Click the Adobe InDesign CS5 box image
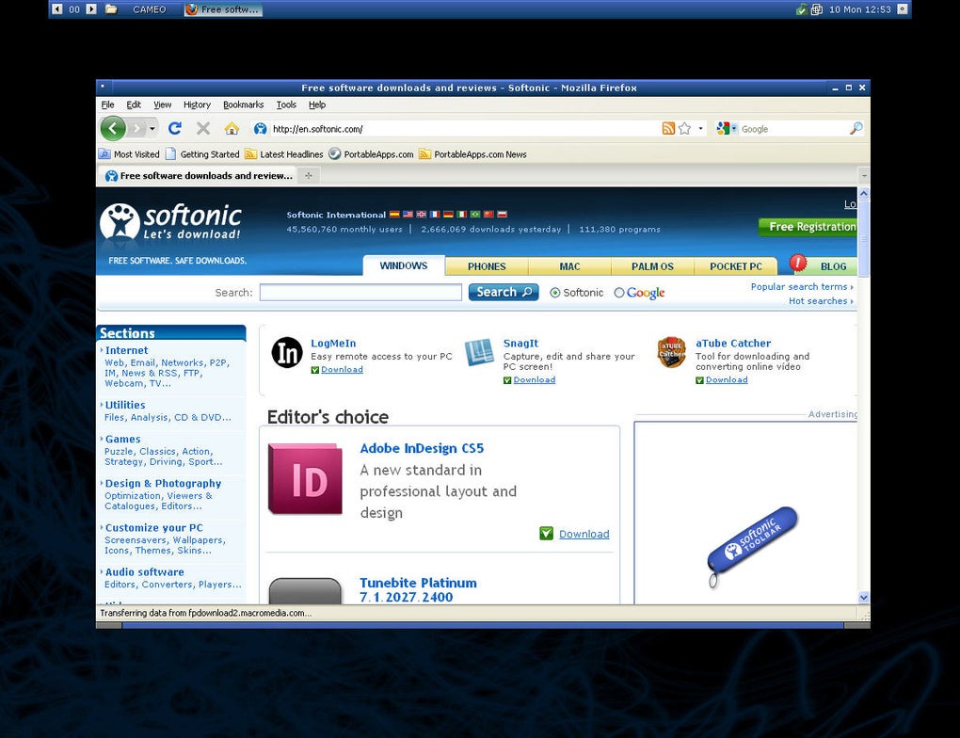 (x=306, y=479)
